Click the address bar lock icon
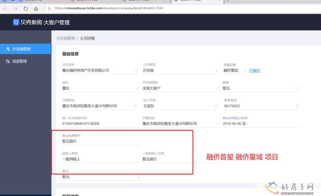This screenshot has height=196, width=321. point(49,9)
